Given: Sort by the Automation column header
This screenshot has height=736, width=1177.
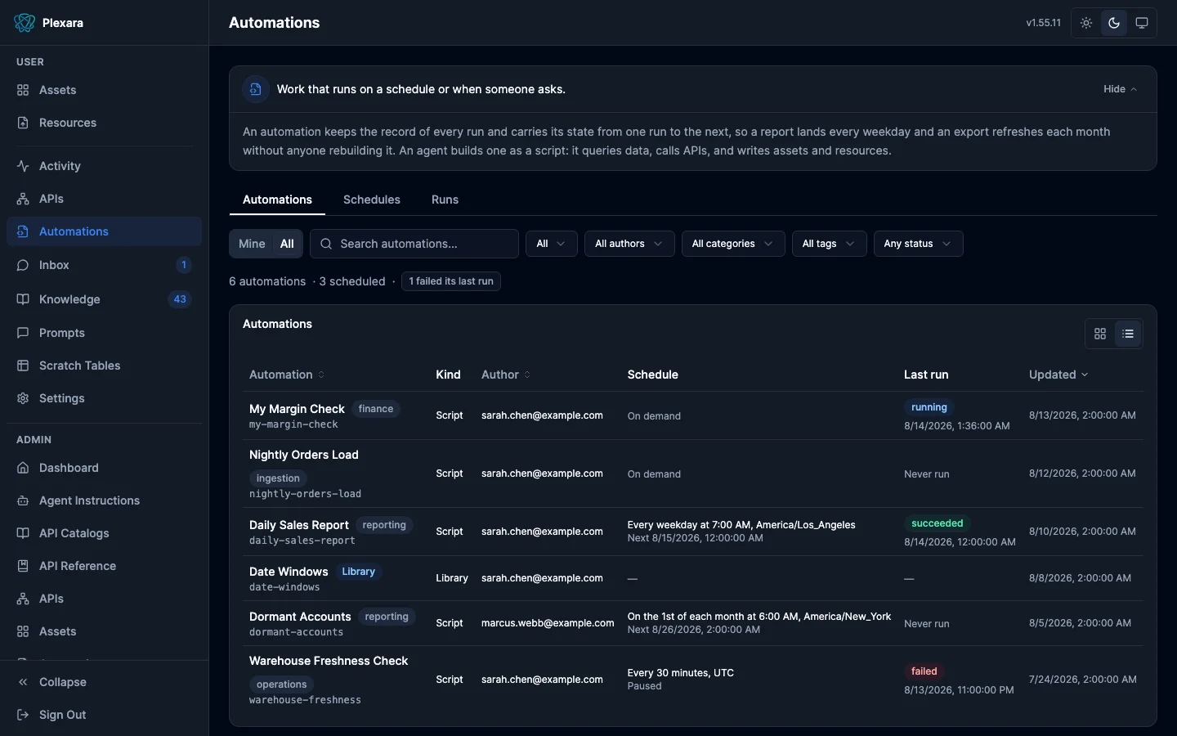Looking at the screenshot, I should pos(287,375).
